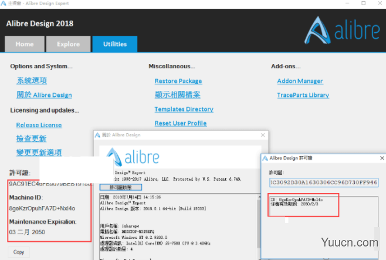Click the Licensing and updates heading
The image size is (386, 260).
(x=45, y=110)
